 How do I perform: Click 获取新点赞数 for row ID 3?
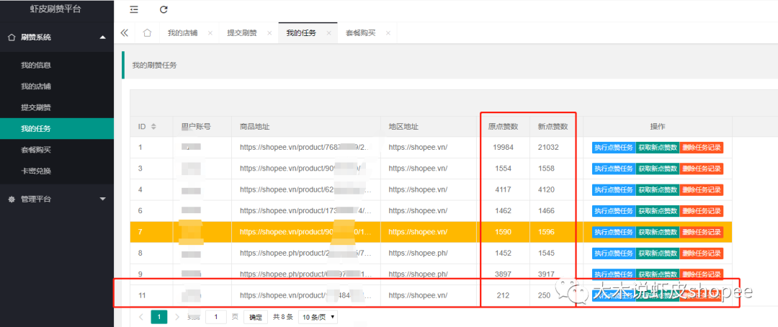click(x=658, y=169)
